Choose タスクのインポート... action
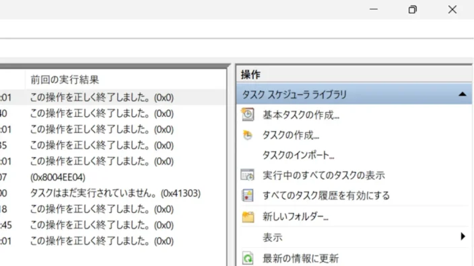 click(x=298, y=155)
